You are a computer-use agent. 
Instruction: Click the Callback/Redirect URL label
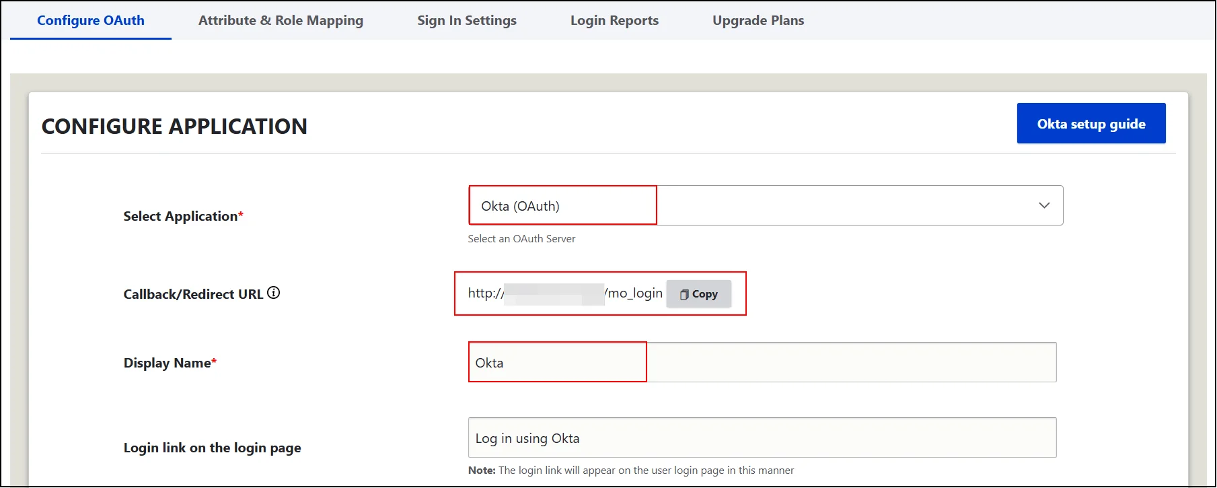click(193, 294)
